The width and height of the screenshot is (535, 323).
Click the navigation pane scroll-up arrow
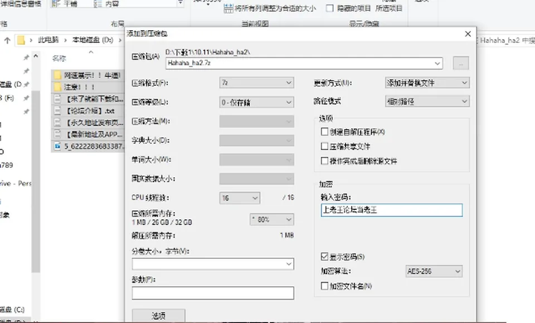[x=36, y=56]
